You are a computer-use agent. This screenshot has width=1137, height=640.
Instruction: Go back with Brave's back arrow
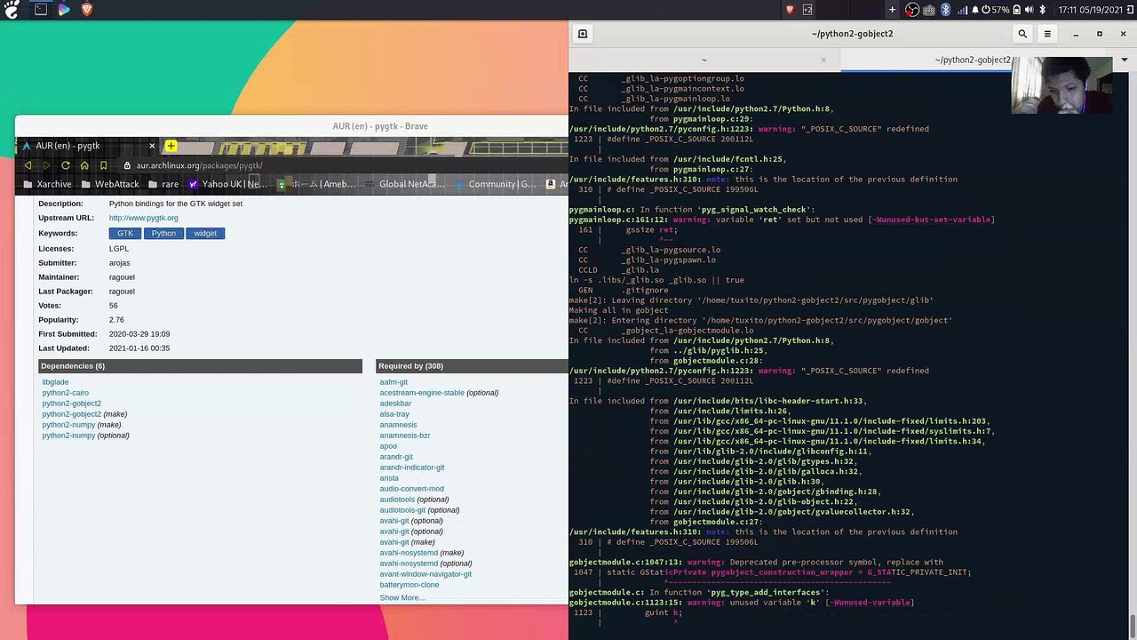click(x=28, y=165)
